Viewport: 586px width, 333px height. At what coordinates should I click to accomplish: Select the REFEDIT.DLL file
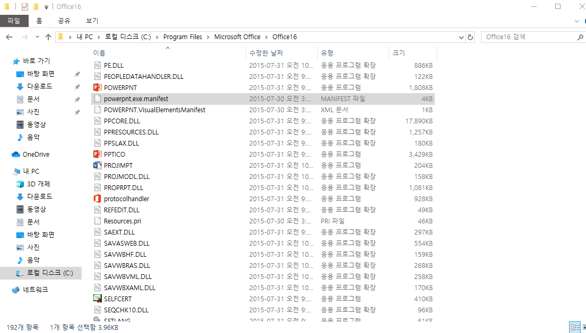coord(263,210)
